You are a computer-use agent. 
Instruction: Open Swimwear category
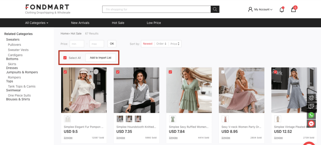[x=13, y=90]
